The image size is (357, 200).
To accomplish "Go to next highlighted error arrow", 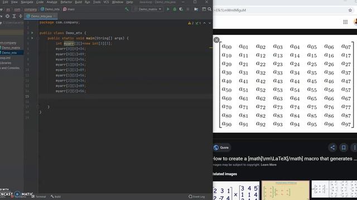I will pos(210,23).
